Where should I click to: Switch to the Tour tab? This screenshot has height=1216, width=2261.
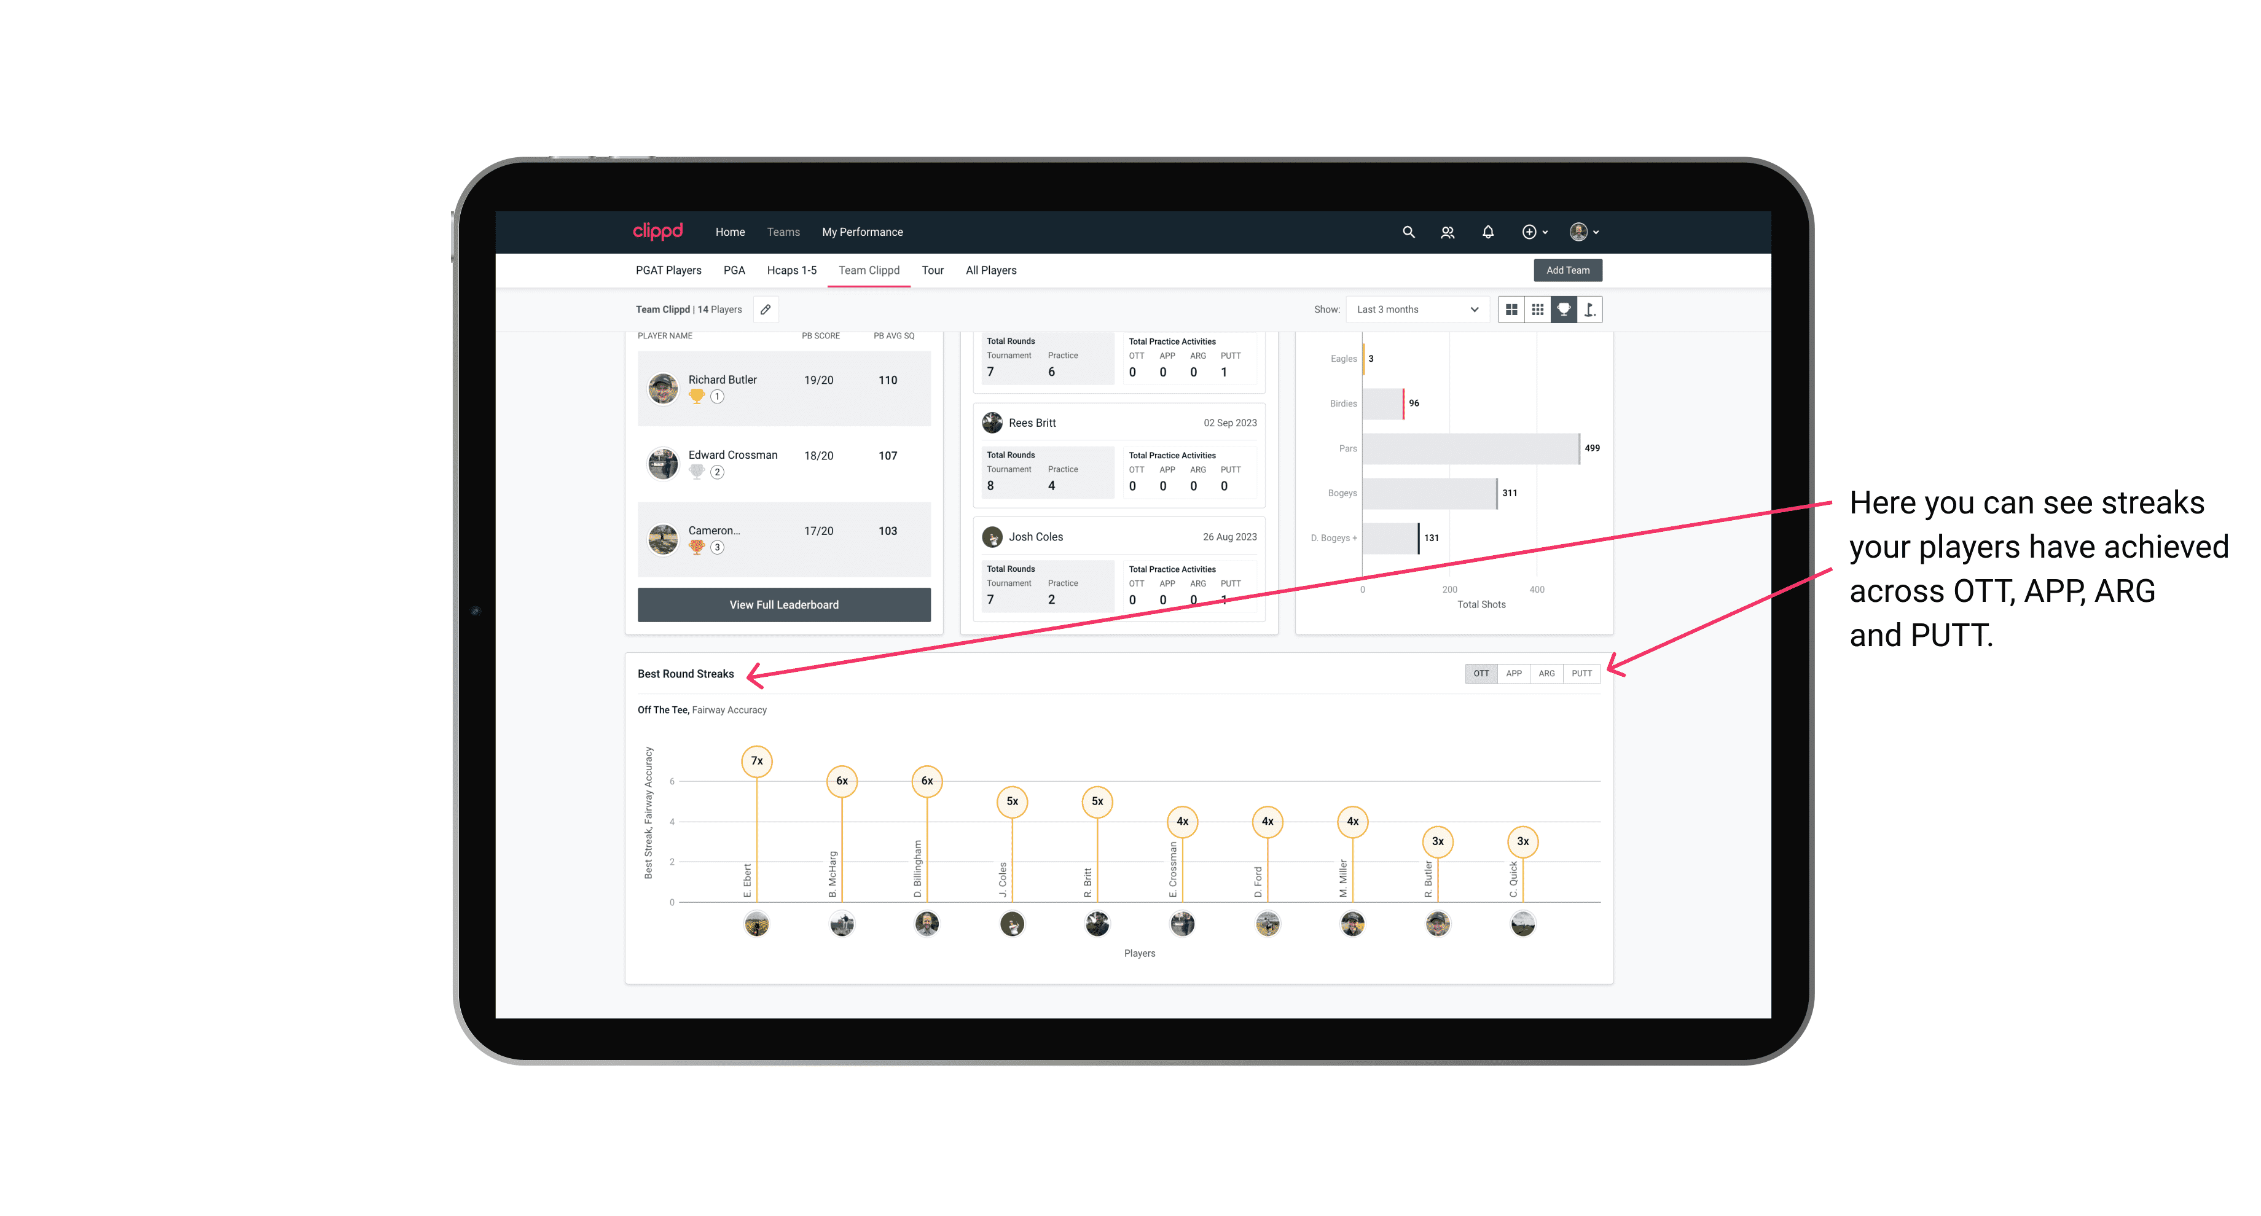[931, 271]
